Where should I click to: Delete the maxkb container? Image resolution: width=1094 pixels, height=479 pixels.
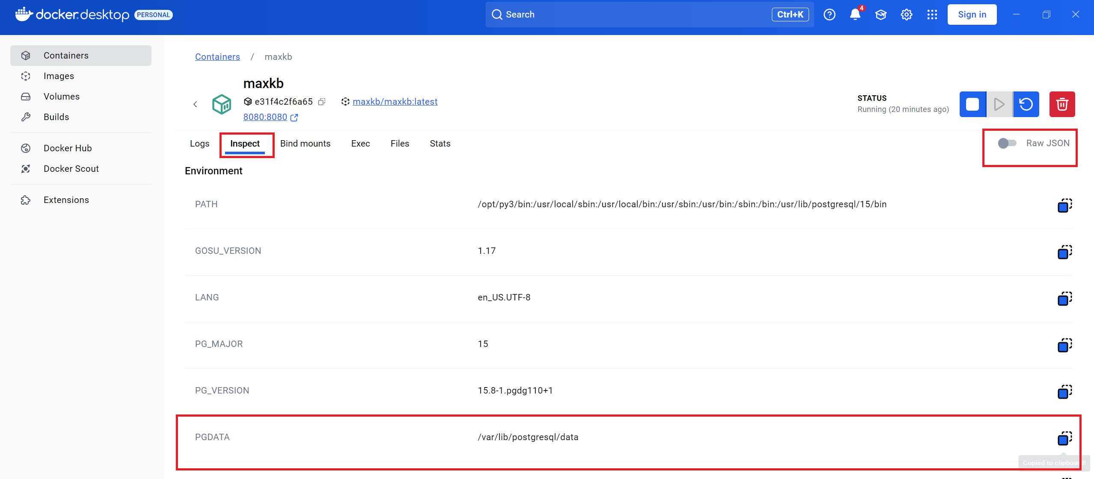(1062, 104)
